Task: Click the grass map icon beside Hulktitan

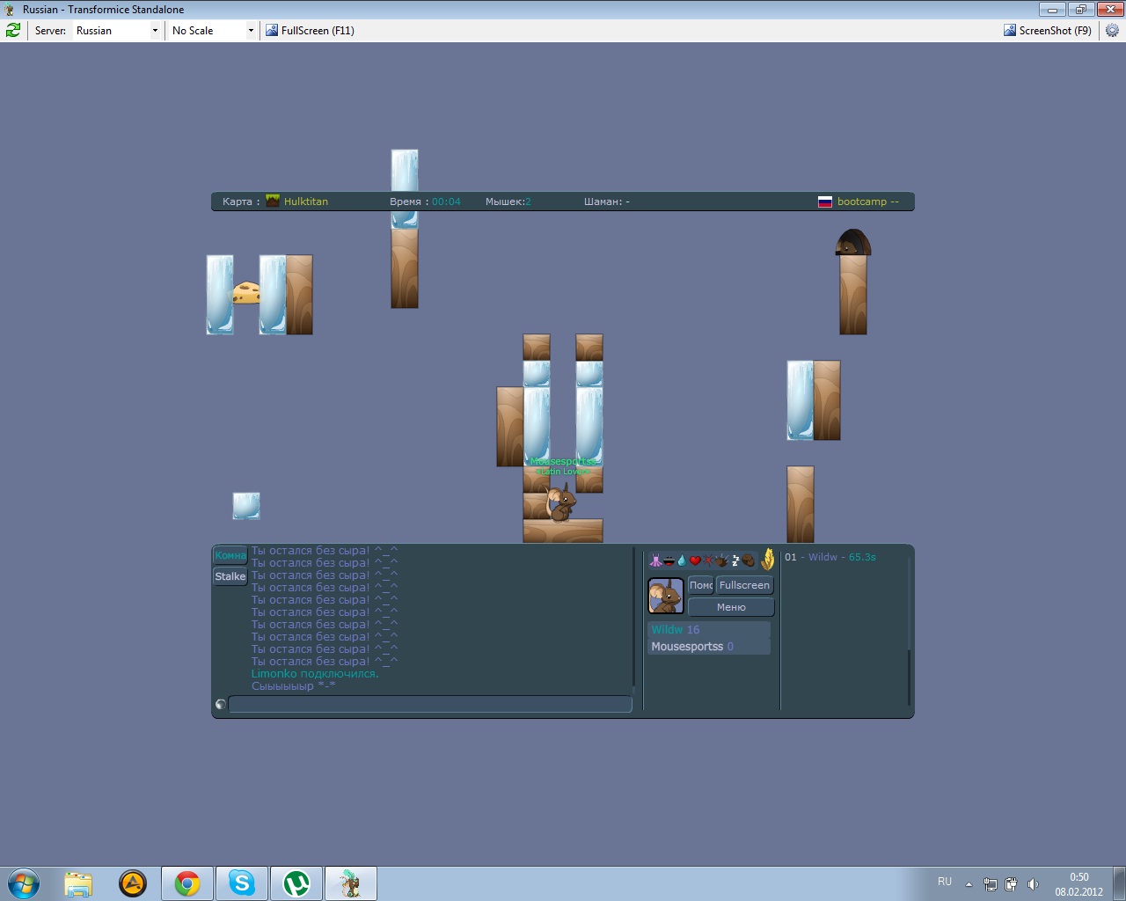Action: 273,201
